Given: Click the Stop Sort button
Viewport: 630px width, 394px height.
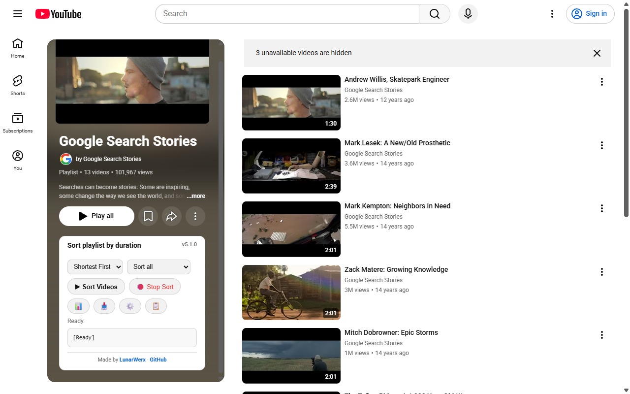Looking at the screenshot, I should pyautogui.click(x=155, y=287).
